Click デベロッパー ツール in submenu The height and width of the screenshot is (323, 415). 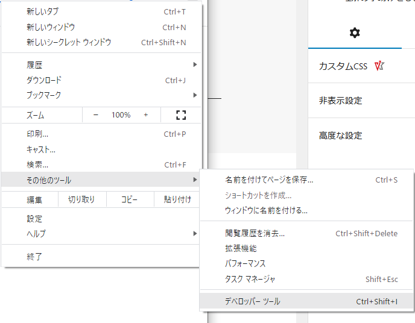click(x=252, y=301)
